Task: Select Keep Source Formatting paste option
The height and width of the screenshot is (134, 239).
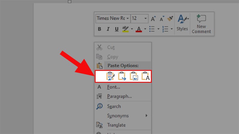Action: [x=110, y=76]
